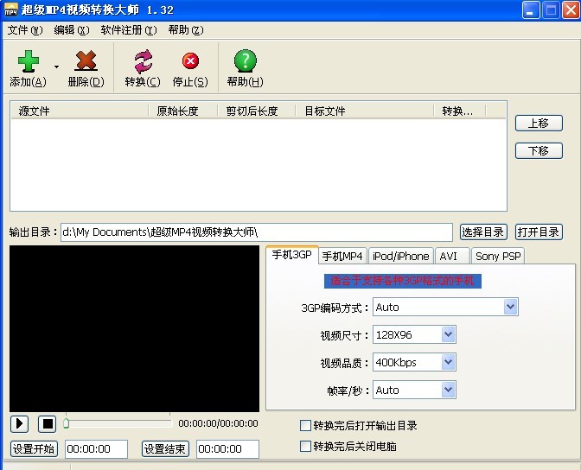Click the black video preview area
Screen dimensions: 581x470
click(135, 328)
